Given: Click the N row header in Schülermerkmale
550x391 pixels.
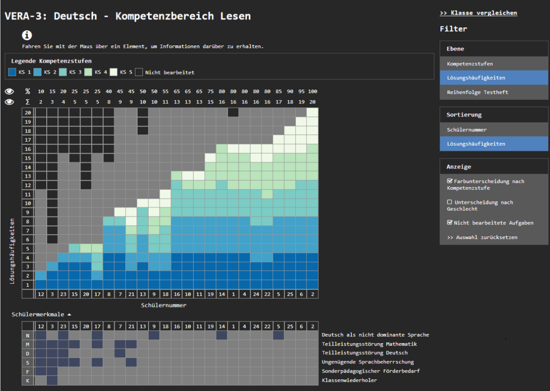Looking at the screenshot, I should pos(28,335).
